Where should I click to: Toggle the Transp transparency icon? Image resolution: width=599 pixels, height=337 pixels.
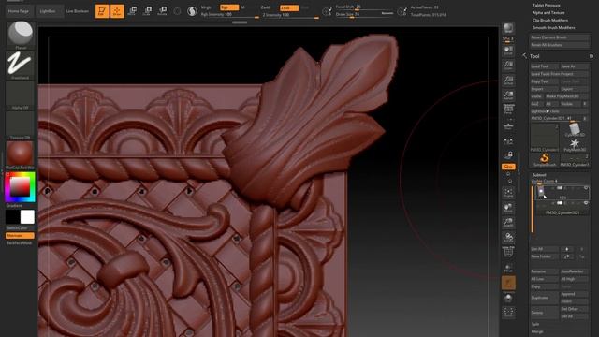[x=508, y=268]
